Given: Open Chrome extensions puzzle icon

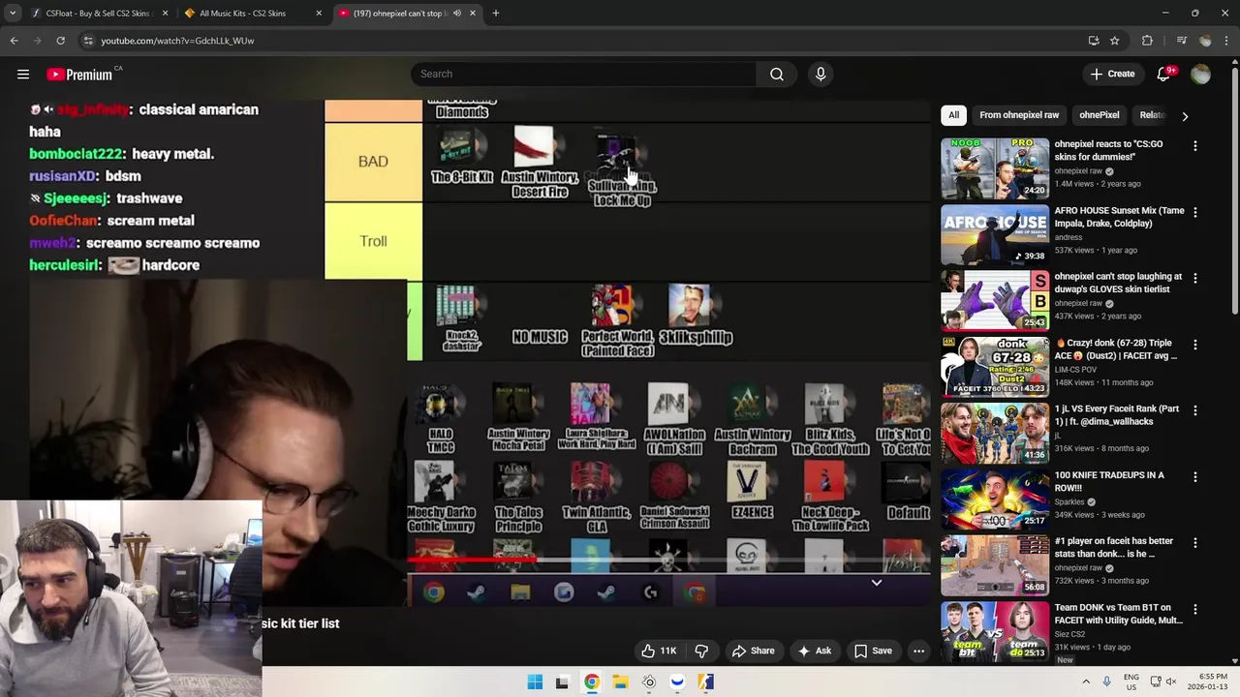Looking at the screenshot, I should click(x=1148, y=41).
